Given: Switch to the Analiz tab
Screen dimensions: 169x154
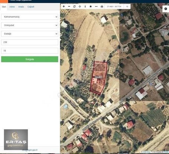Looking at the screenshot, I should [21, 7].
